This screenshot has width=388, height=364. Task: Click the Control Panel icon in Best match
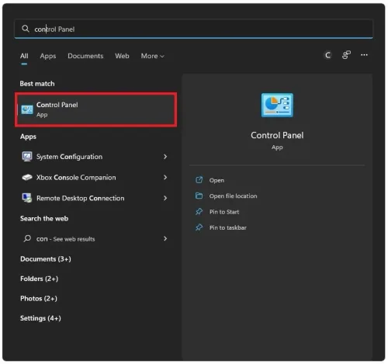click(27, 109)
